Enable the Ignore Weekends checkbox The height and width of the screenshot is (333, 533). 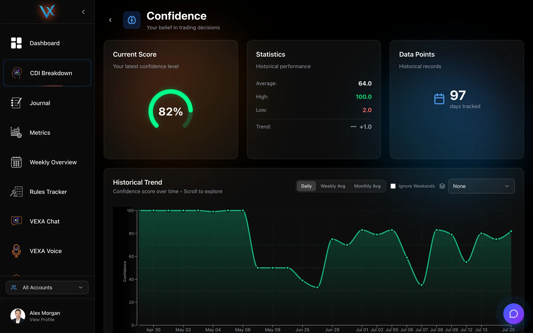393,186
